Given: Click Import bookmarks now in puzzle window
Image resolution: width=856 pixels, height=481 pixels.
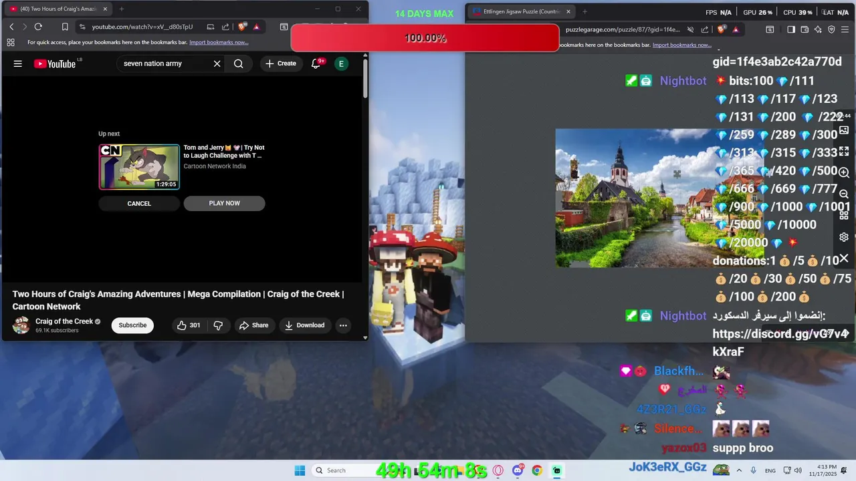Looking at the screenshot, I should [x=682, y=45].
